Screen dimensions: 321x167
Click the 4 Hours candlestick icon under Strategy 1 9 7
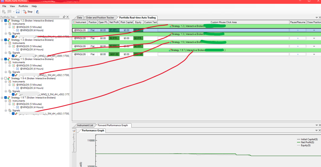point(18,107)
